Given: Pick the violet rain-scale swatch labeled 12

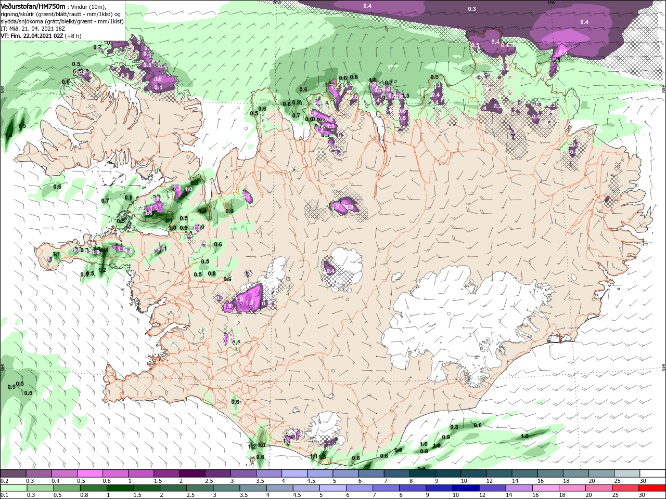Looking at the screenshot, I should point(492,488).
